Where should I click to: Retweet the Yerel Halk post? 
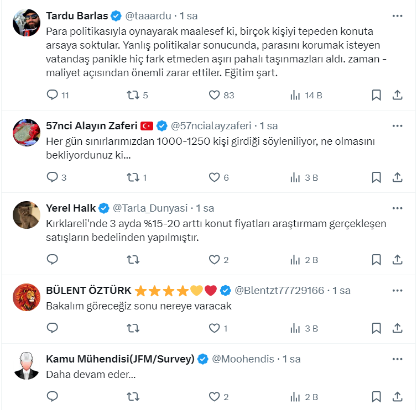[x=133, y=259]
